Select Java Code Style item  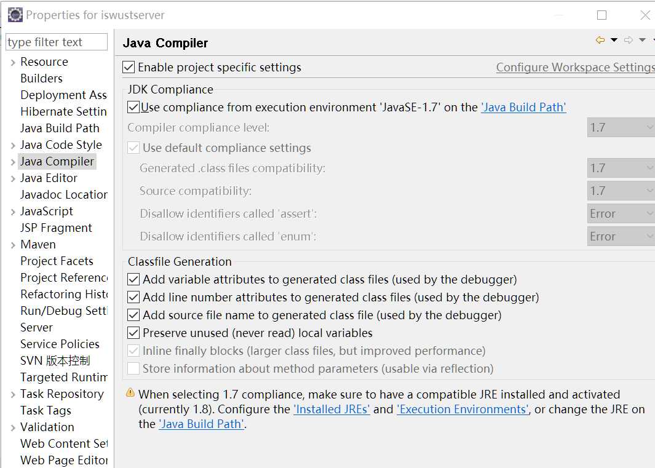click(x=61, y=145)
